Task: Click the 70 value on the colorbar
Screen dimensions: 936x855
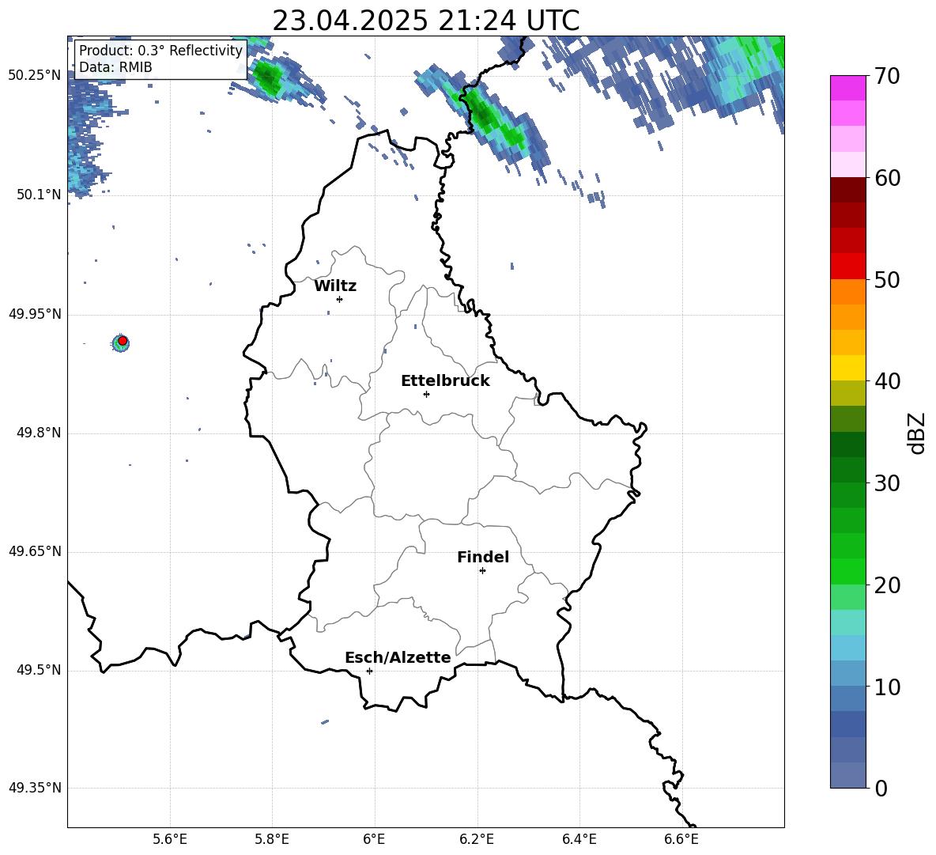Action: [886, 77]
